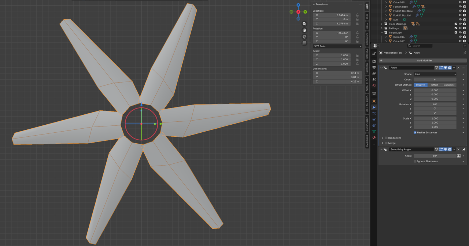This screenshot has height=246, width=469.
Task: Open the View Layer properties tab icon
Action: pos(374,73)
